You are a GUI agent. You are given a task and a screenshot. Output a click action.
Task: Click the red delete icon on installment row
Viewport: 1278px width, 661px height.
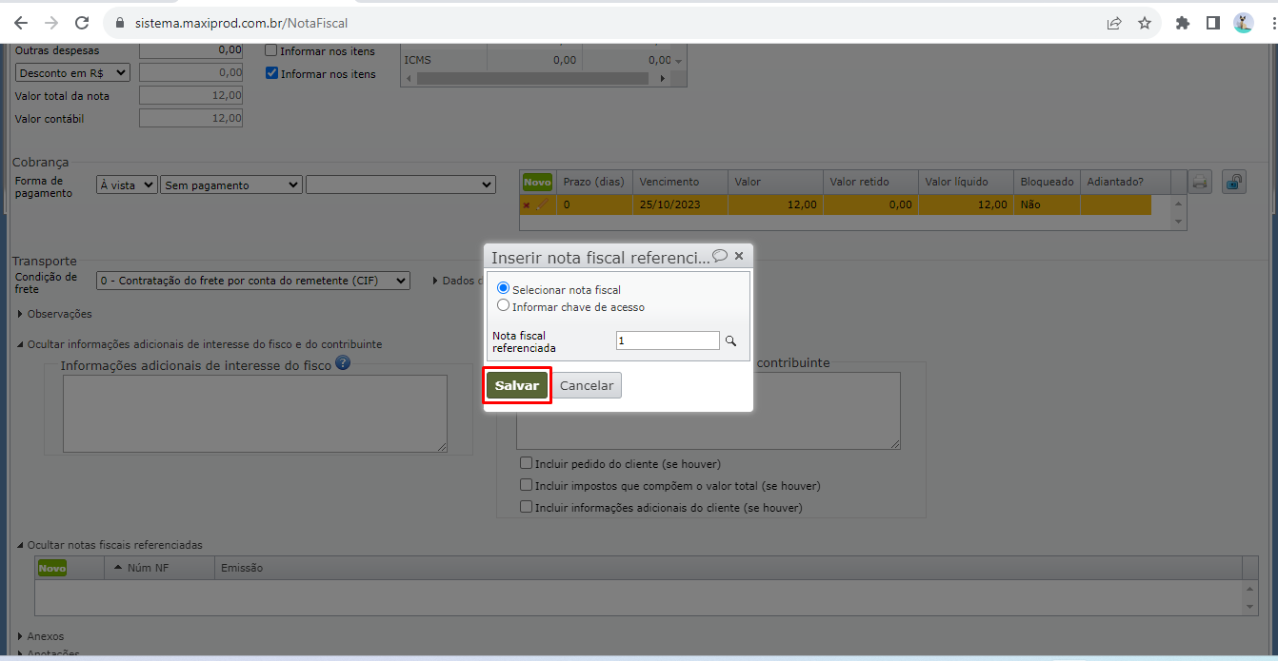[x=527, y=204]
